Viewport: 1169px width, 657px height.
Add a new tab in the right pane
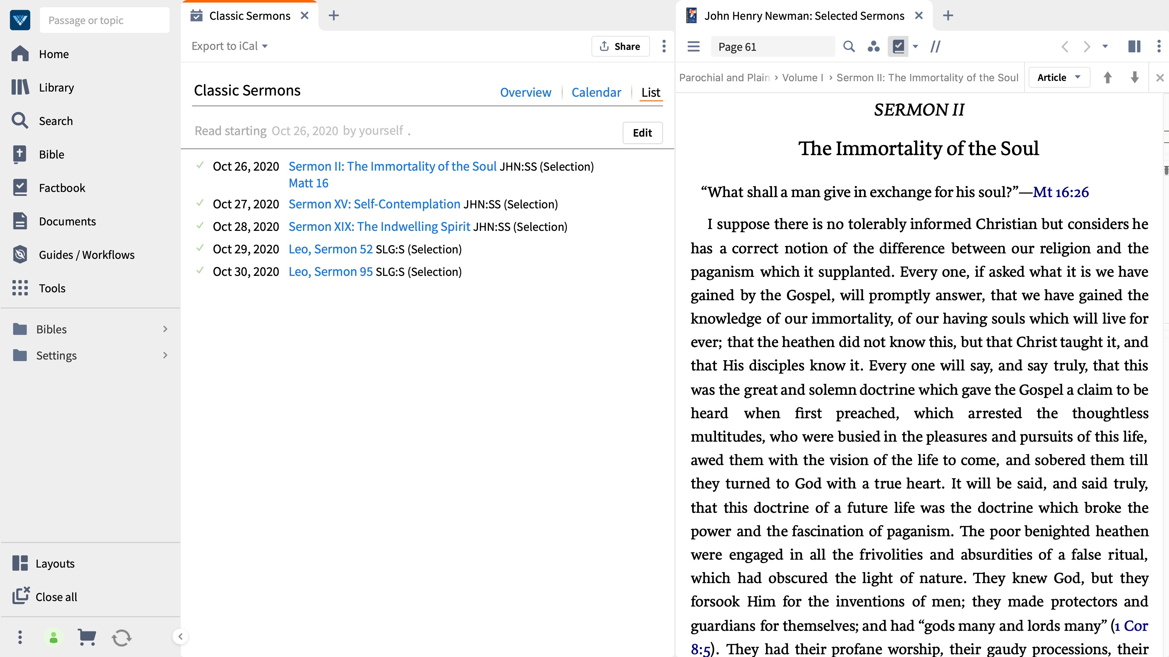point(948,16)
